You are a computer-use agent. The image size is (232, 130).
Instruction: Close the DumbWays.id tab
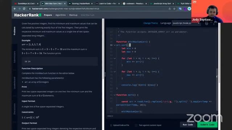point(38,4)
